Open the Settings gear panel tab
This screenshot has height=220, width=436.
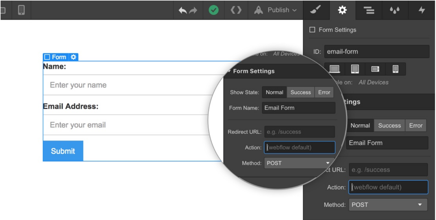click(x=342, y=10)
